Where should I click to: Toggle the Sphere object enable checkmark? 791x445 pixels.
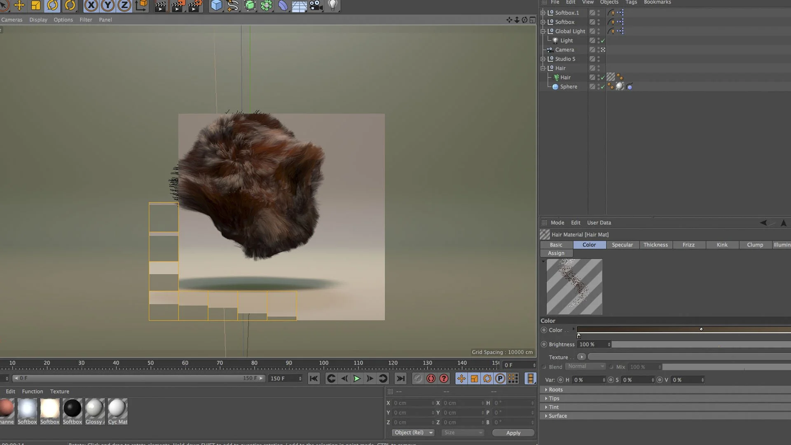603,87
